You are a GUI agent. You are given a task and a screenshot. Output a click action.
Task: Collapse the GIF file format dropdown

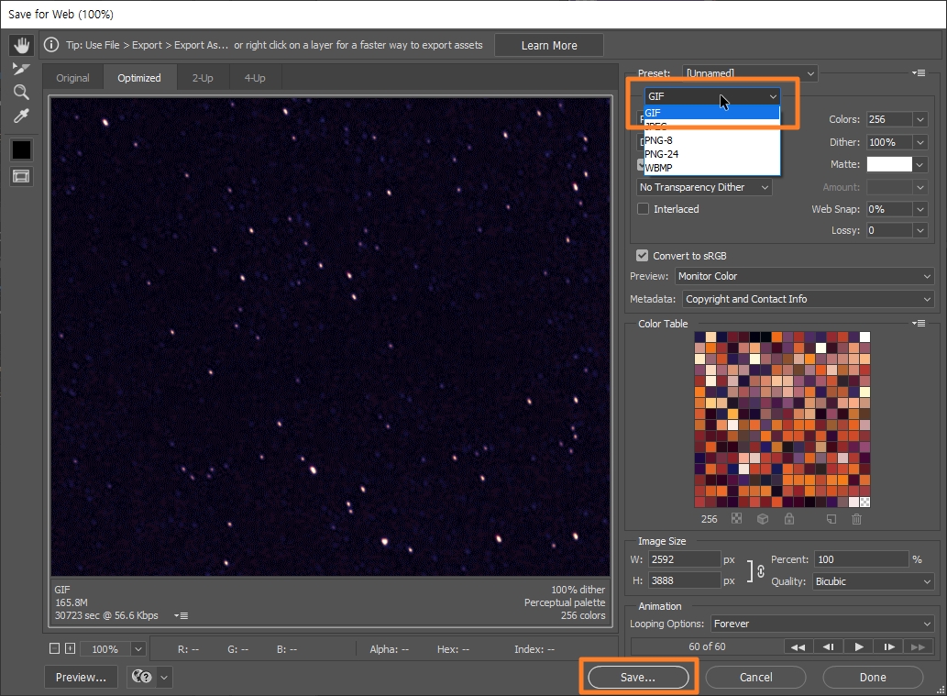(712, 96)
